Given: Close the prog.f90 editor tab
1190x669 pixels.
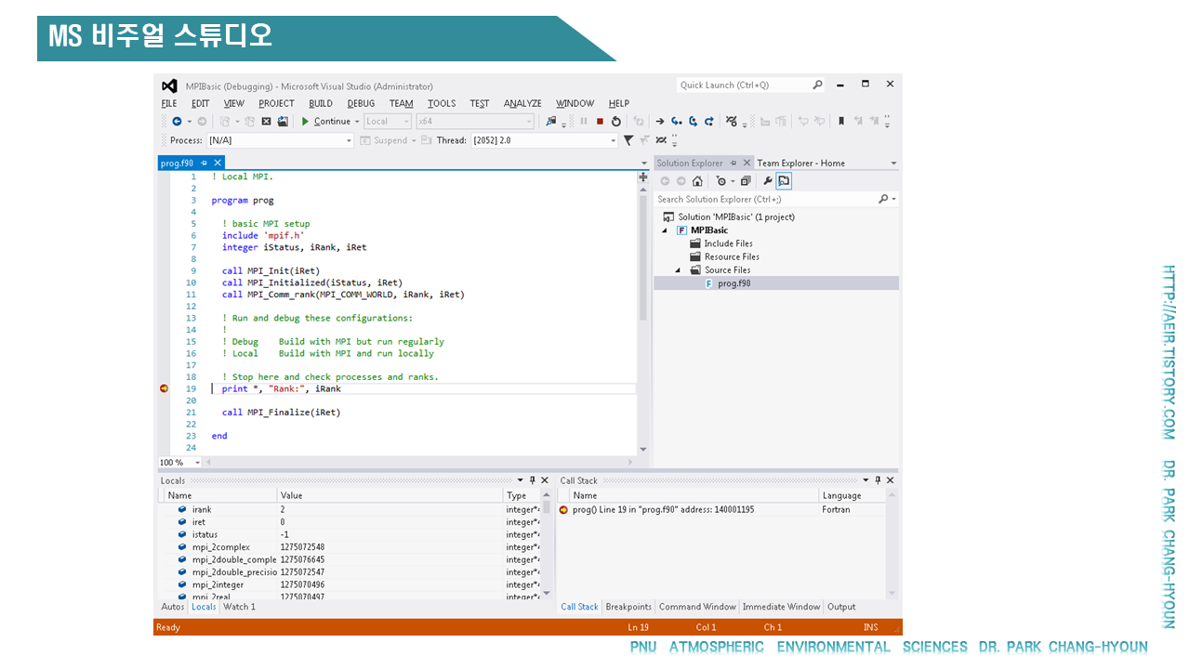Looking at the screenshot, I should click(x=218, y=163).
